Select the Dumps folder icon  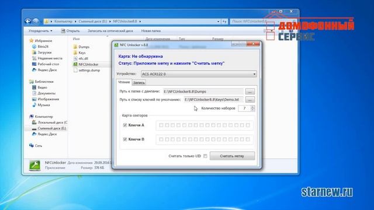75,47
